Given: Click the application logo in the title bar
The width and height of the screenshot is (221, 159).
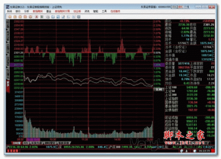Looking at the screenshot, I should [8, 7].
